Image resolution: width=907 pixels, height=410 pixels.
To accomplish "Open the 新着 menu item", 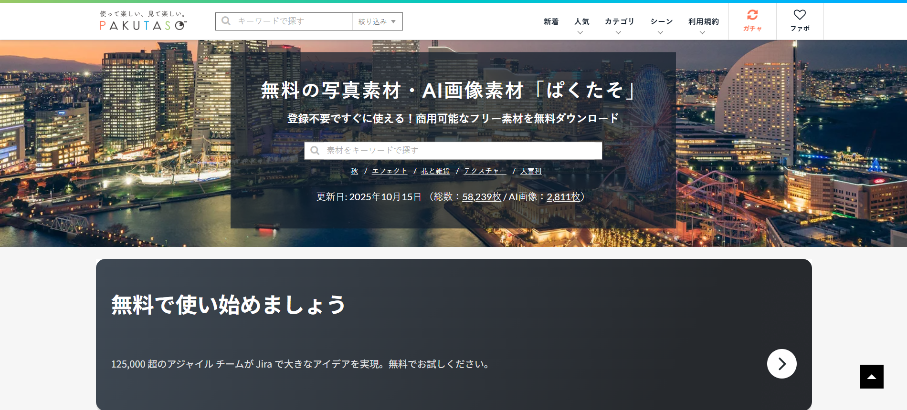I will [x=551, y=22].
